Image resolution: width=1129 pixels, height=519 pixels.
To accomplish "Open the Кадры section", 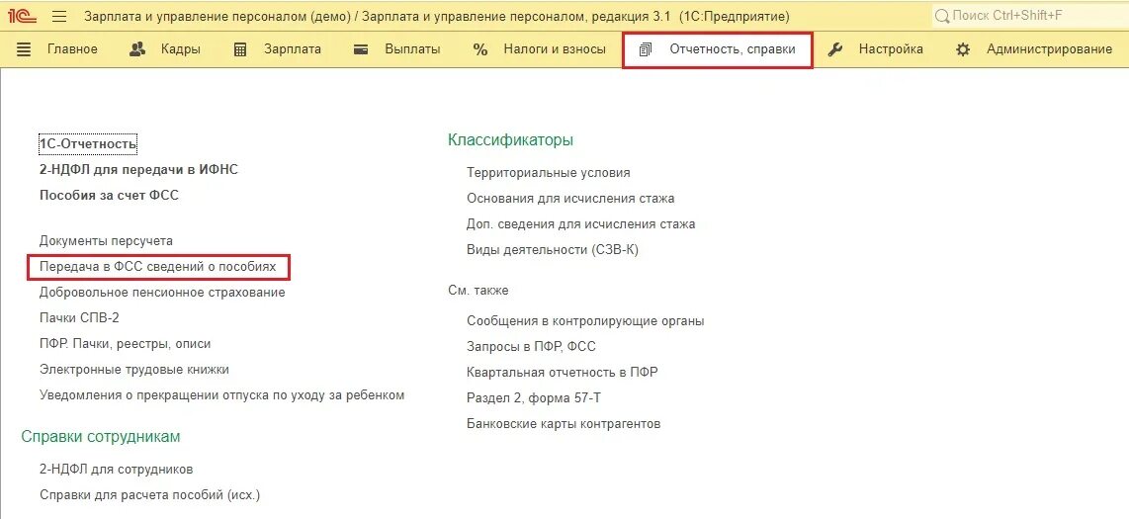I will point(181,49).
